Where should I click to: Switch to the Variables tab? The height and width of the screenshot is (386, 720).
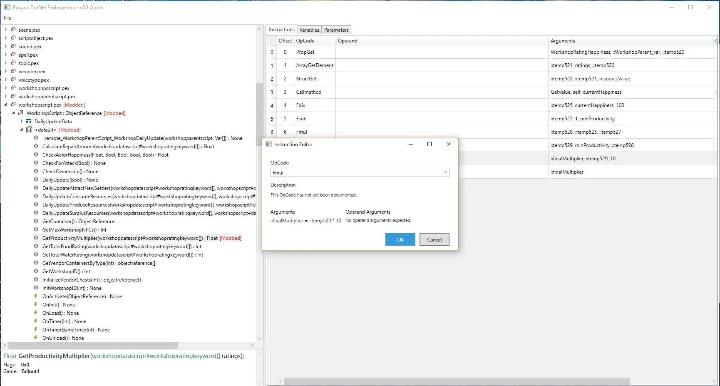[309, 30]
